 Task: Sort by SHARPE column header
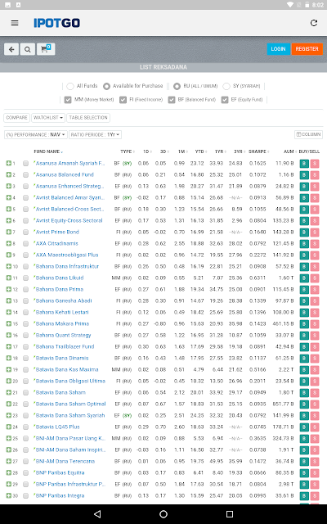click(x=258, y=151)
